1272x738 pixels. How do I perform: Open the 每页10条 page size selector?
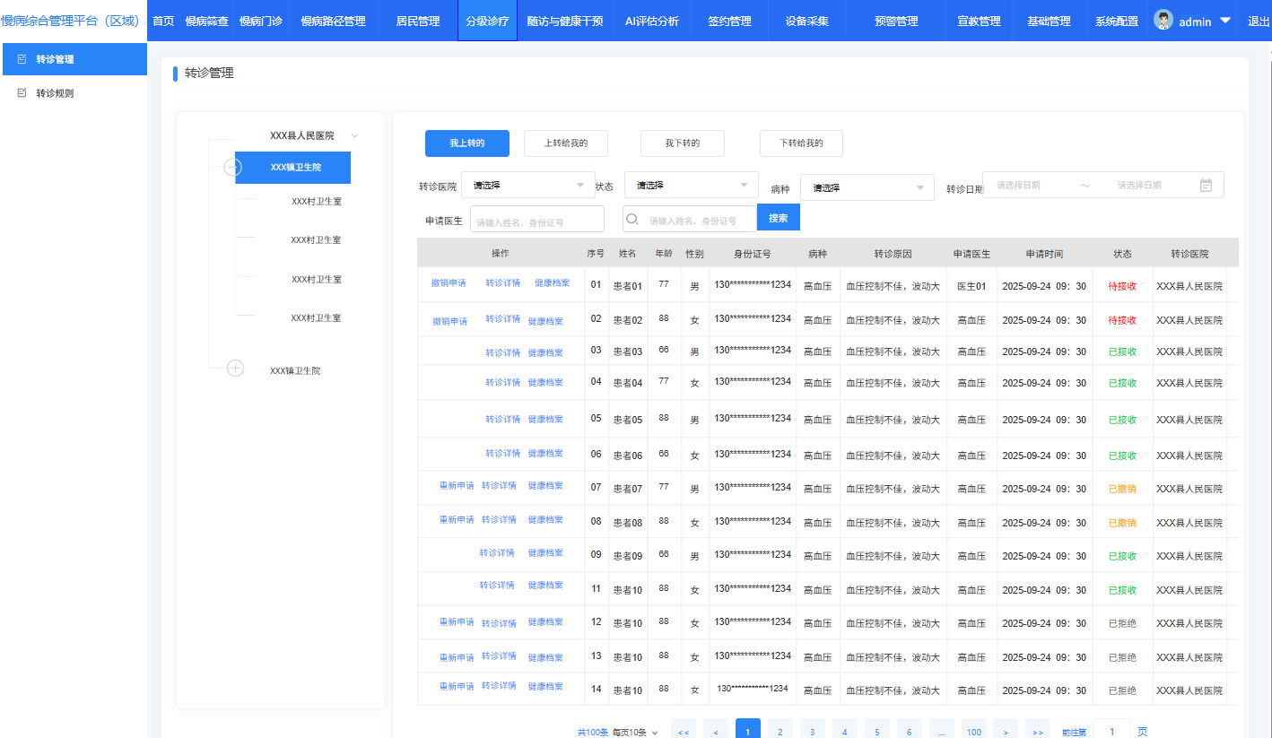point(635,732)
